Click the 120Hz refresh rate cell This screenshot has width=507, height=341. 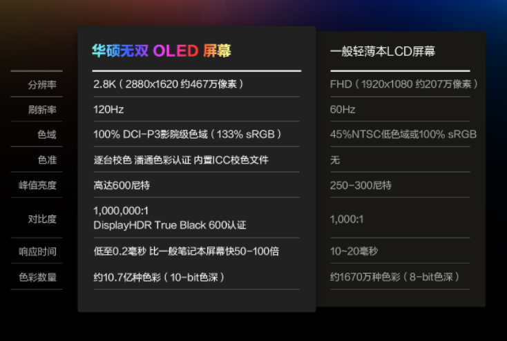[108, 110]
